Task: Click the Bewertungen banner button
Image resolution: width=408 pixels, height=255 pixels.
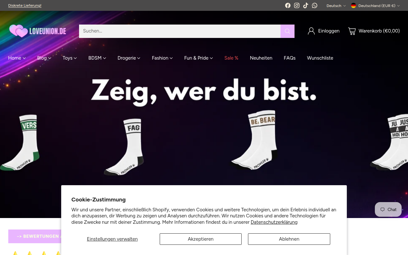Action: pyautogui.click(x=35, y=236)
